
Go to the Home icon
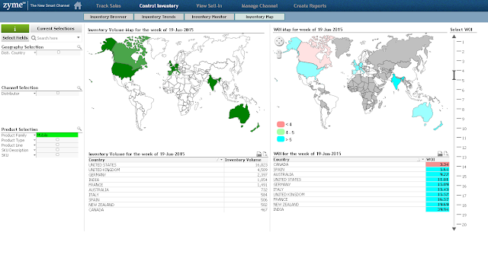coord(78,5)
